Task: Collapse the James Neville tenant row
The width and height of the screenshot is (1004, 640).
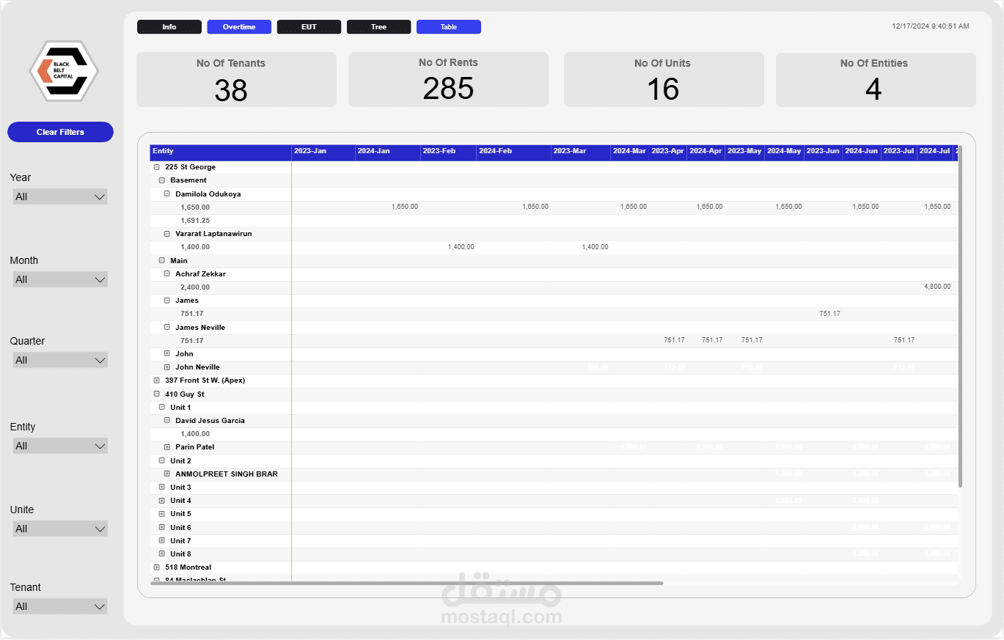Action: tap(166, 328)
